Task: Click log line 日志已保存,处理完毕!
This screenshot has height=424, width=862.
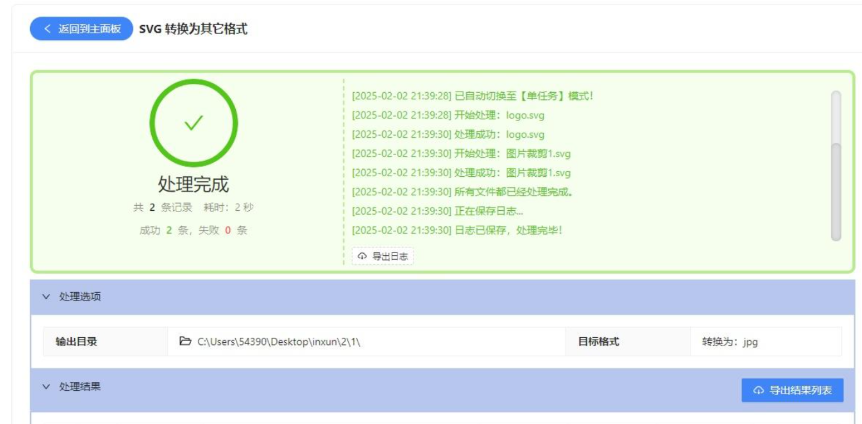Action: pyautogui.click(x=457, y=230)
